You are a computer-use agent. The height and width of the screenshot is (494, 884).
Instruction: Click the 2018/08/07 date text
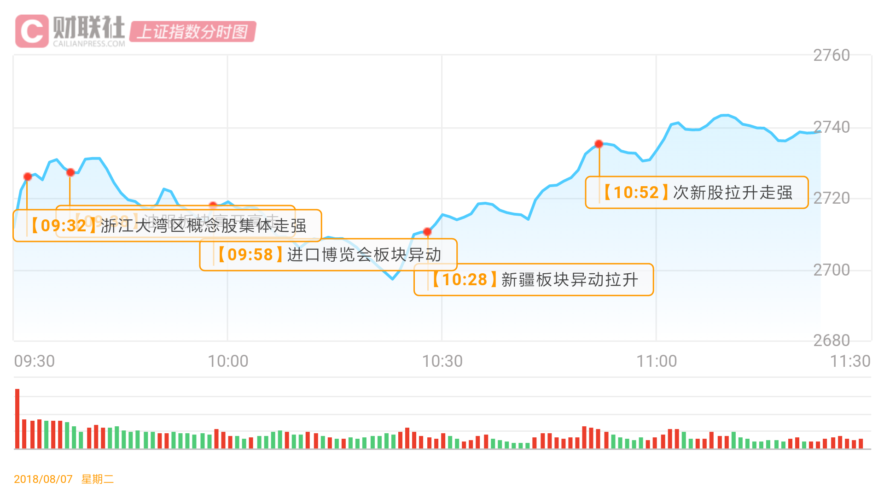point(43,479)
